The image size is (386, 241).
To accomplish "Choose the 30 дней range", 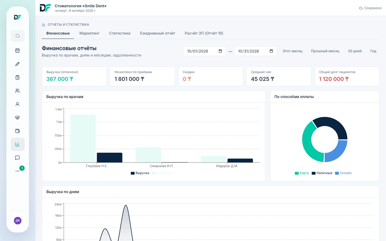I will coord(355,51).
